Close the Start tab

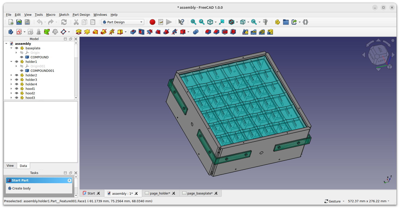98,193
